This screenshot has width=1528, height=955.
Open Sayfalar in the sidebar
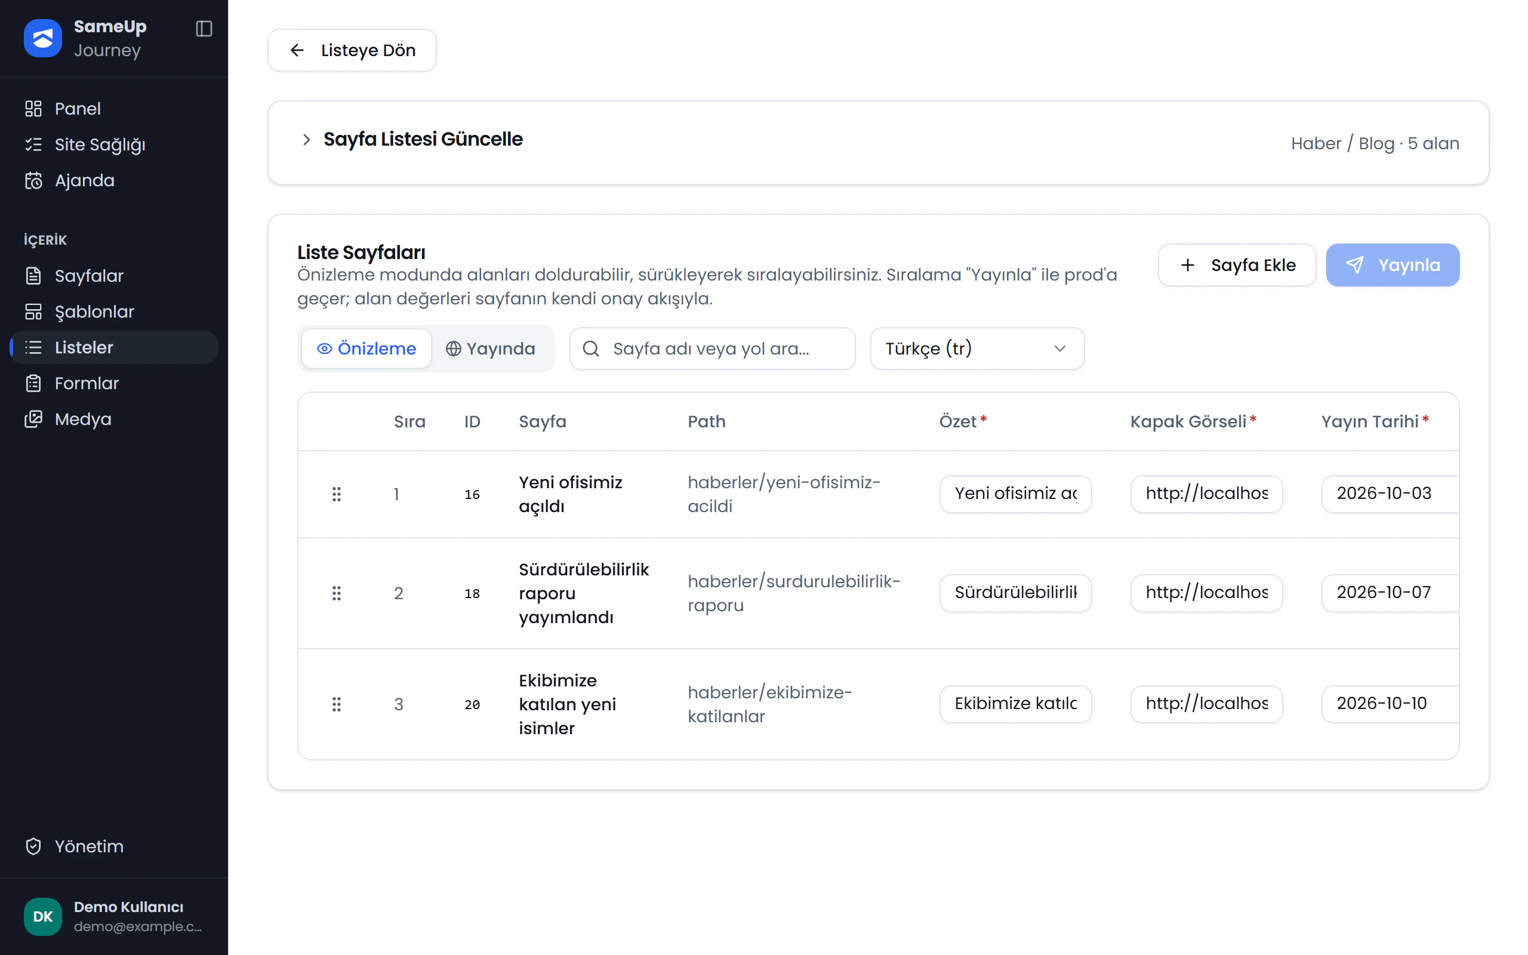(x=114, y=276)
